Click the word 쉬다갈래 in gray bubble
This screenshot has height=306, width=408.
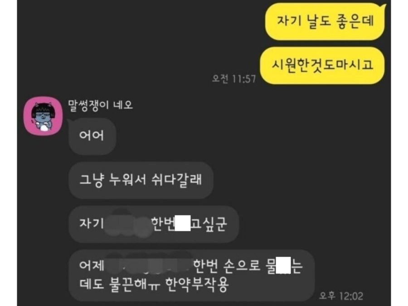(176, 180)
